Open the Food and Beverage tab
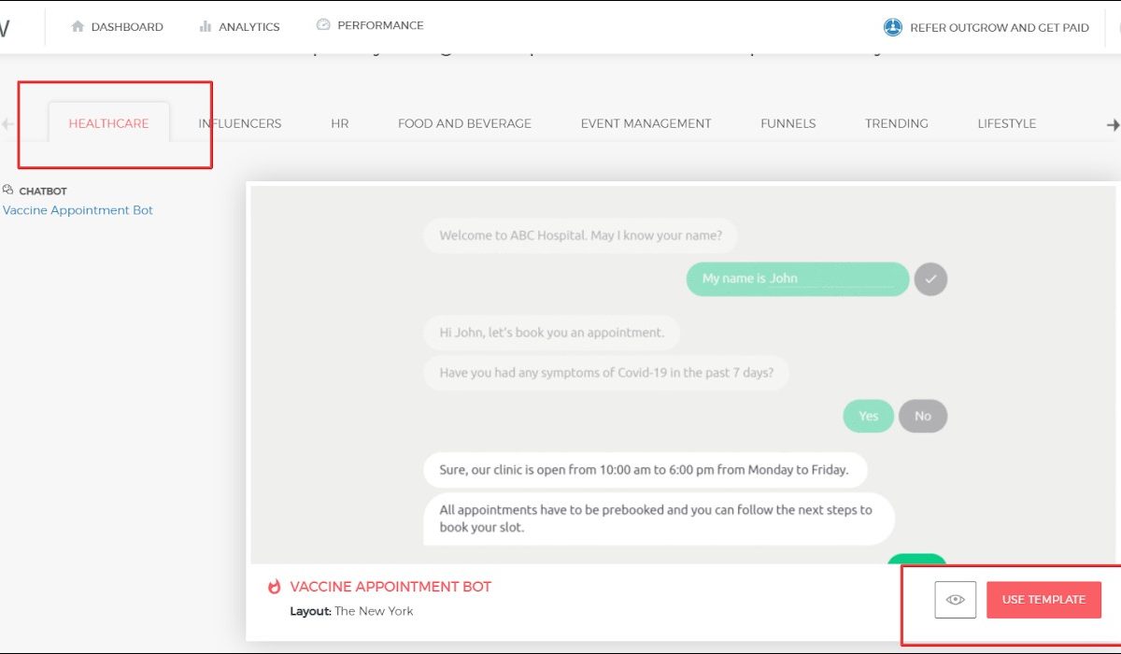 (x=464, y=123)
